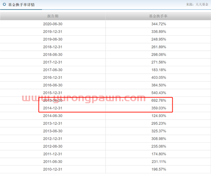
Task: Click the 基金换手率详情 tab title
Action: click(x=21, y=5)
